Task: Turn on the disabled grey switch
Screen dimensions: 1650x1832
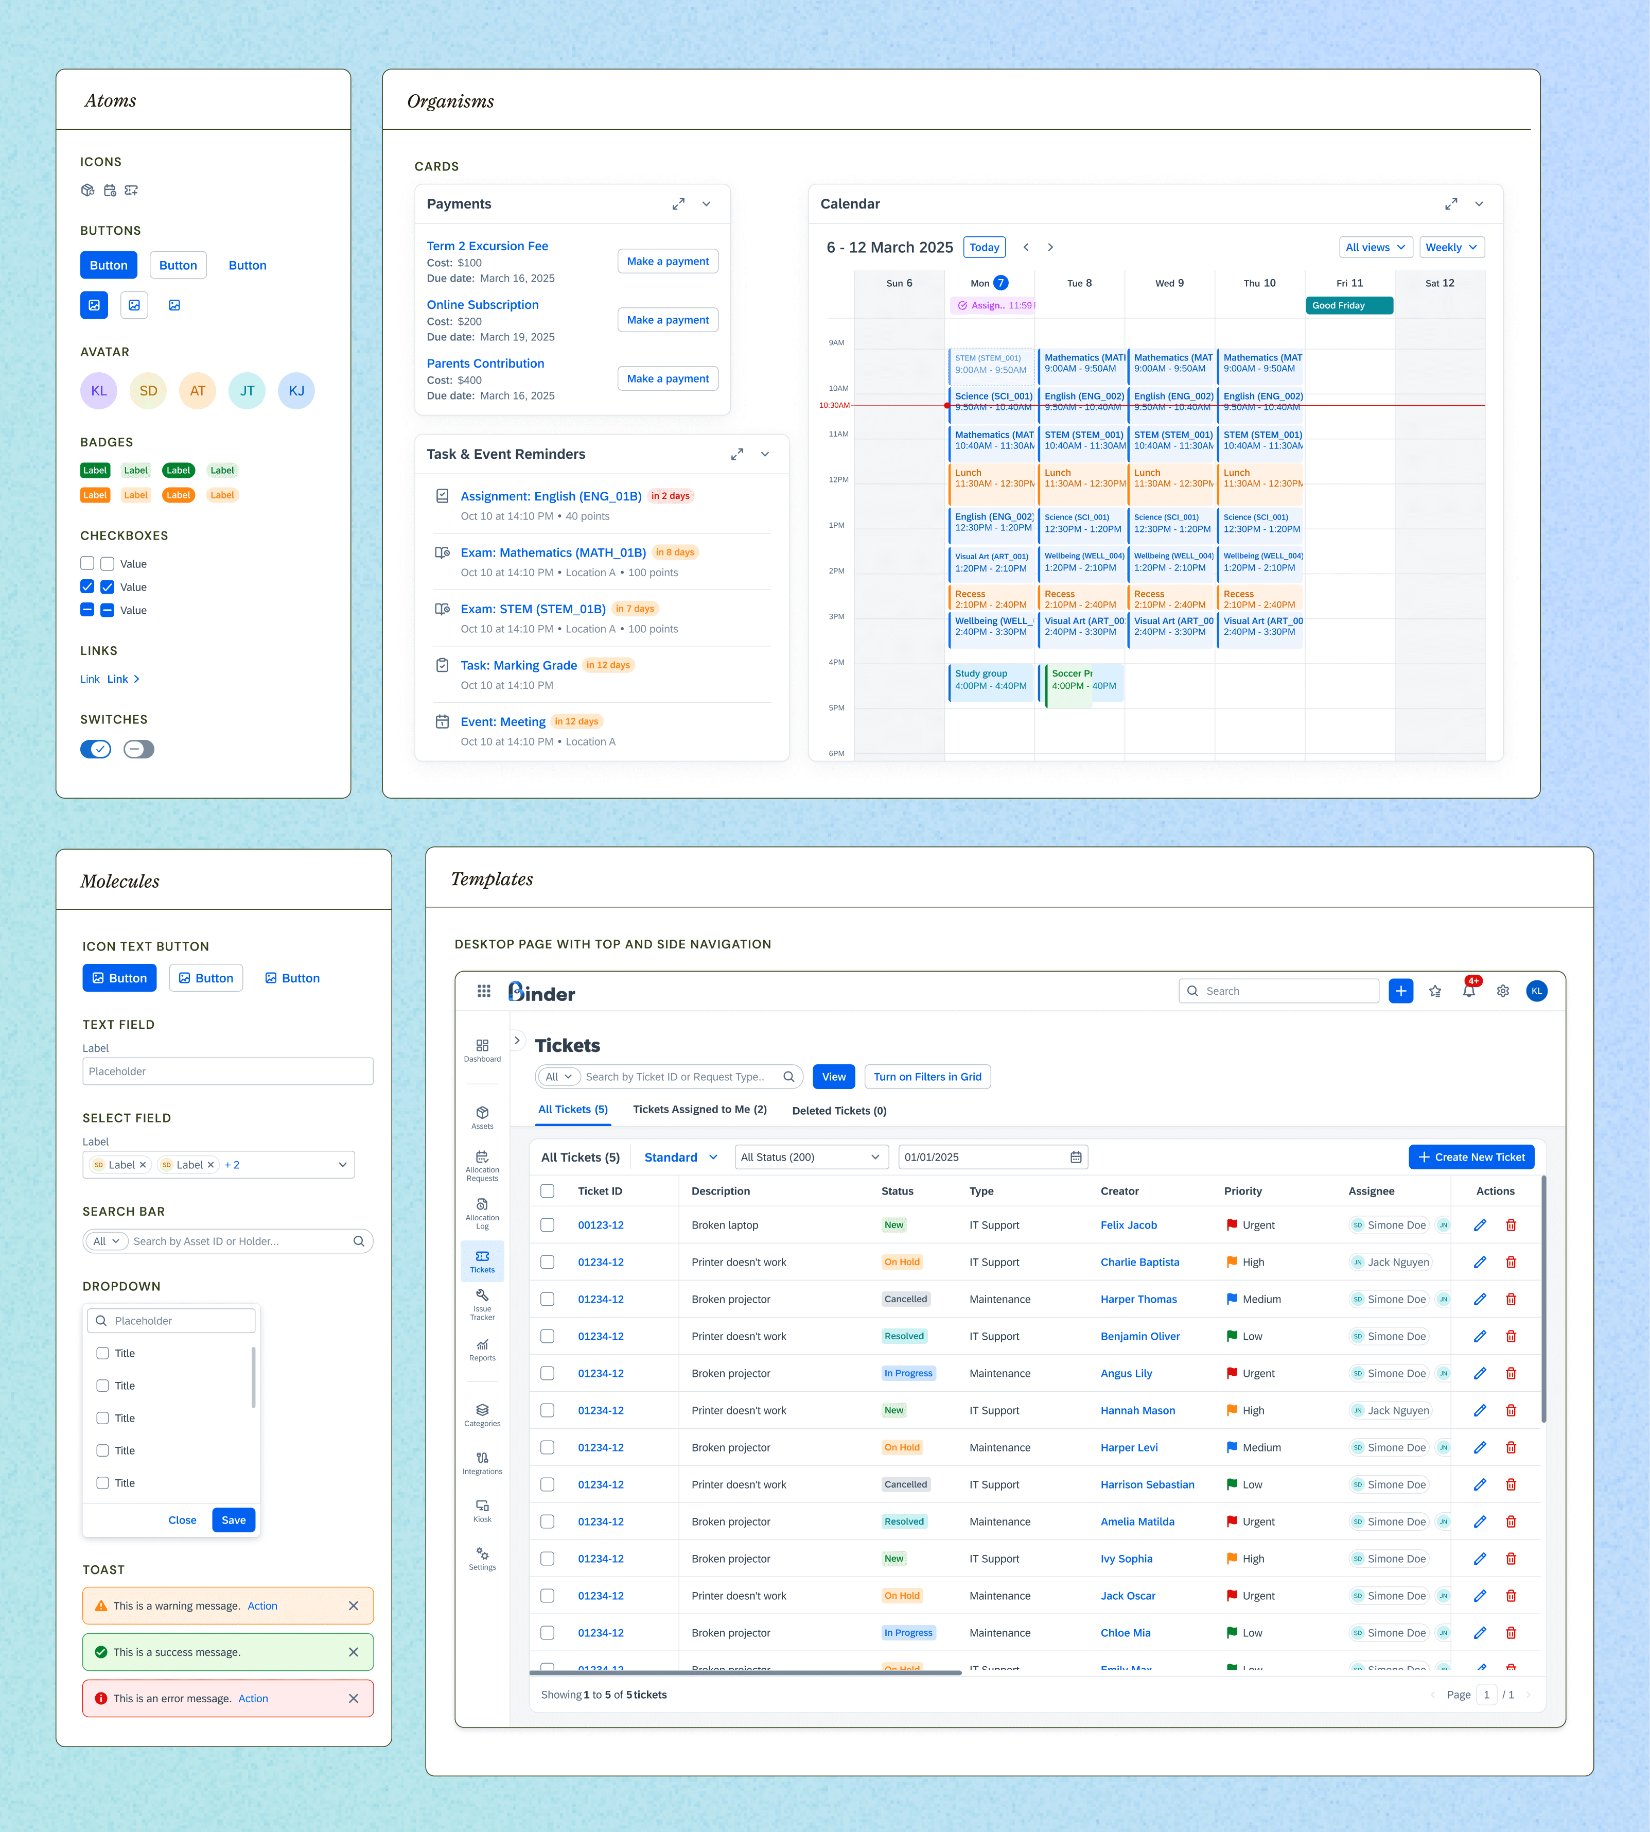Action: tap(139, 749)
